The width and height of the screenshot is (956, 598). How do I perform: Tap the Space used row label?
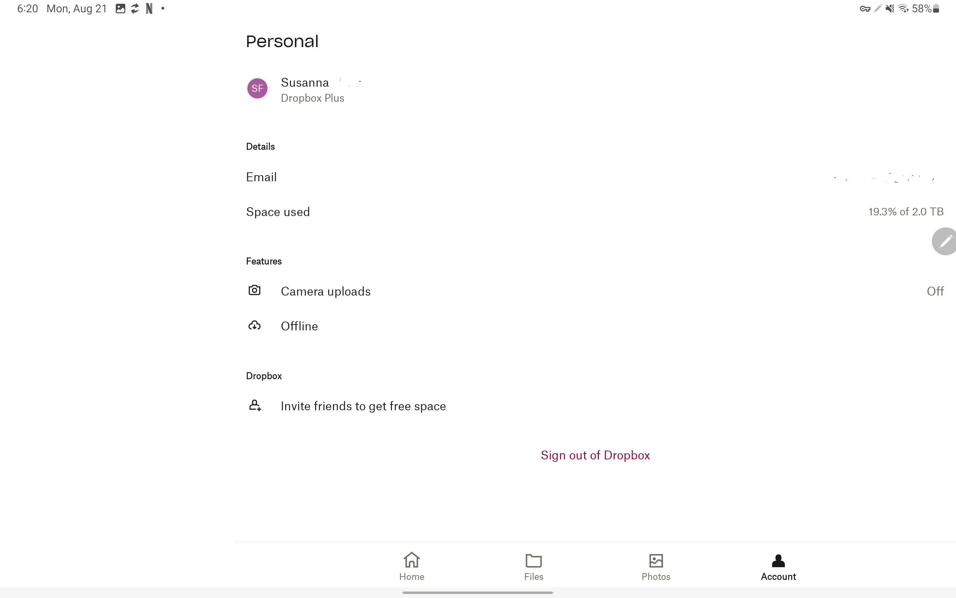[278, 212]
